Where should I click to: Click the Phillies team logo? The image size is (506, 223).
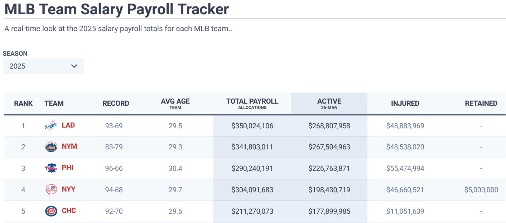[51, 168]
